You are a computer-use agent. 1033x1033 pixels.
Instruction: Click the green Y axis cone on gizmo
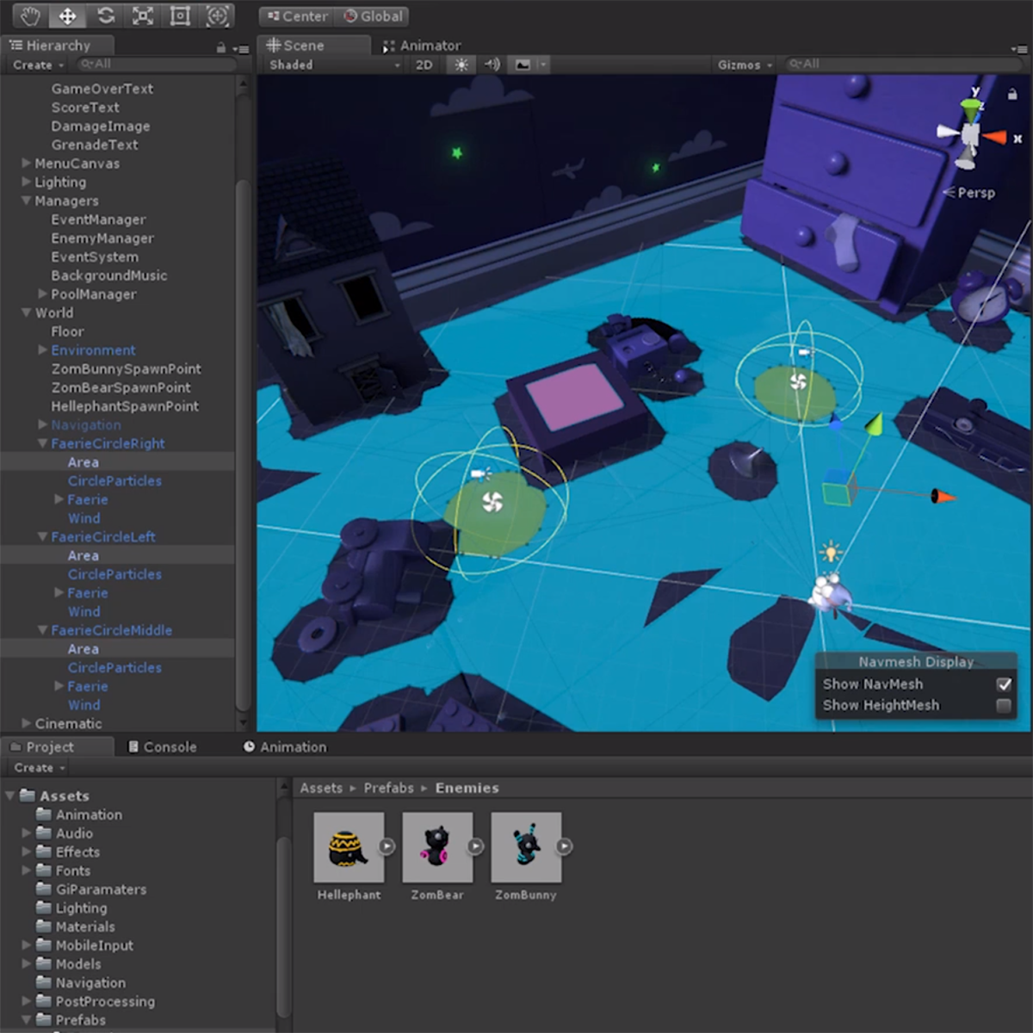(971, 108)
